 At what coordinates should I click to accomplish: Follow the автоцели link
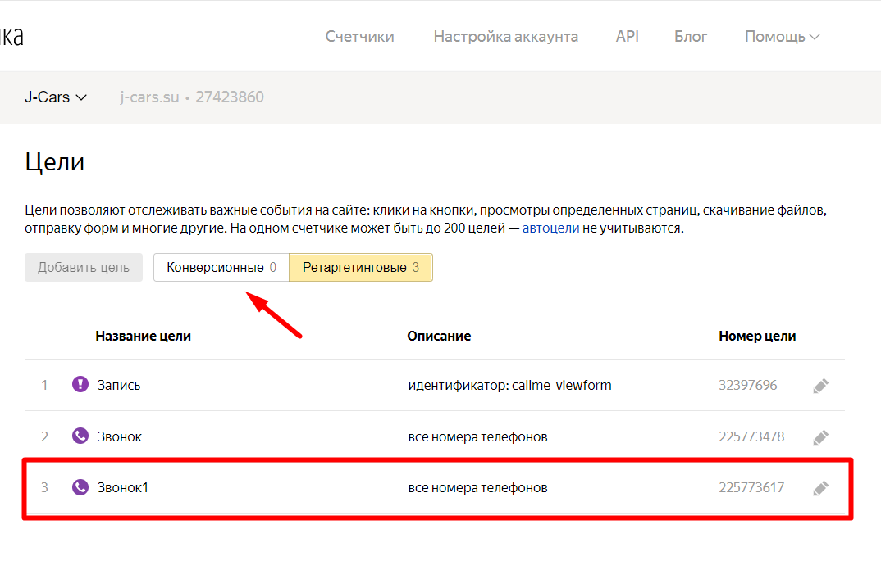tap(550, 228)
